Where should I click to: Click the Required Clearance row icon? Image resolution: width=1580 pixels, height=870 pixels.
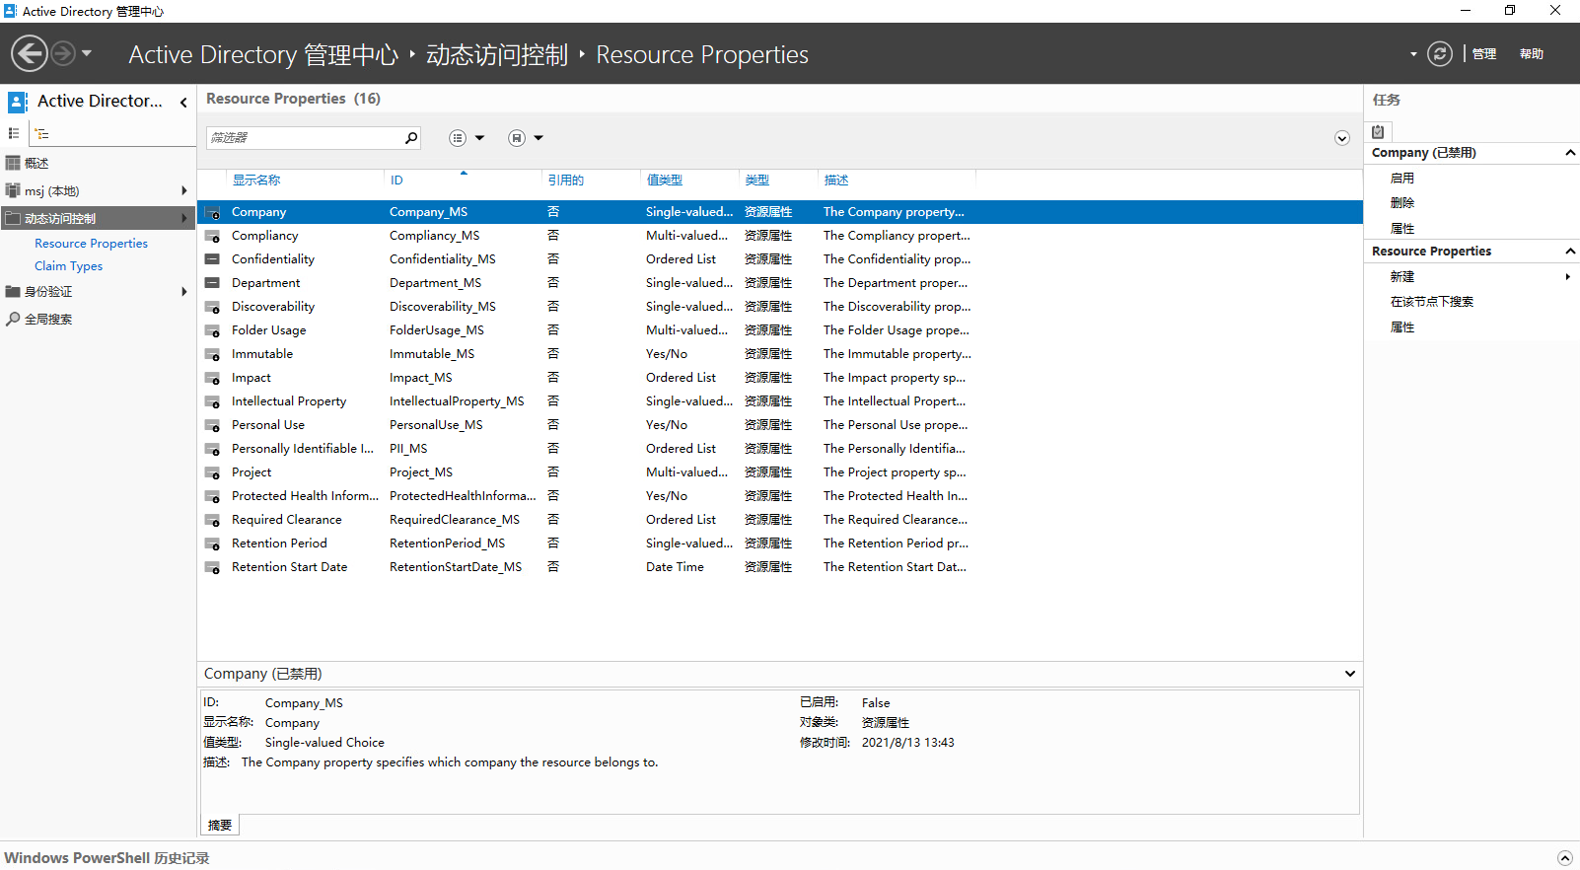(x=212, y=520)
